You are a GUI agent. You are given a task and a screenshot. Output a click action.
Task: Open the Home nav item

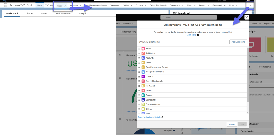coord(40,5)
